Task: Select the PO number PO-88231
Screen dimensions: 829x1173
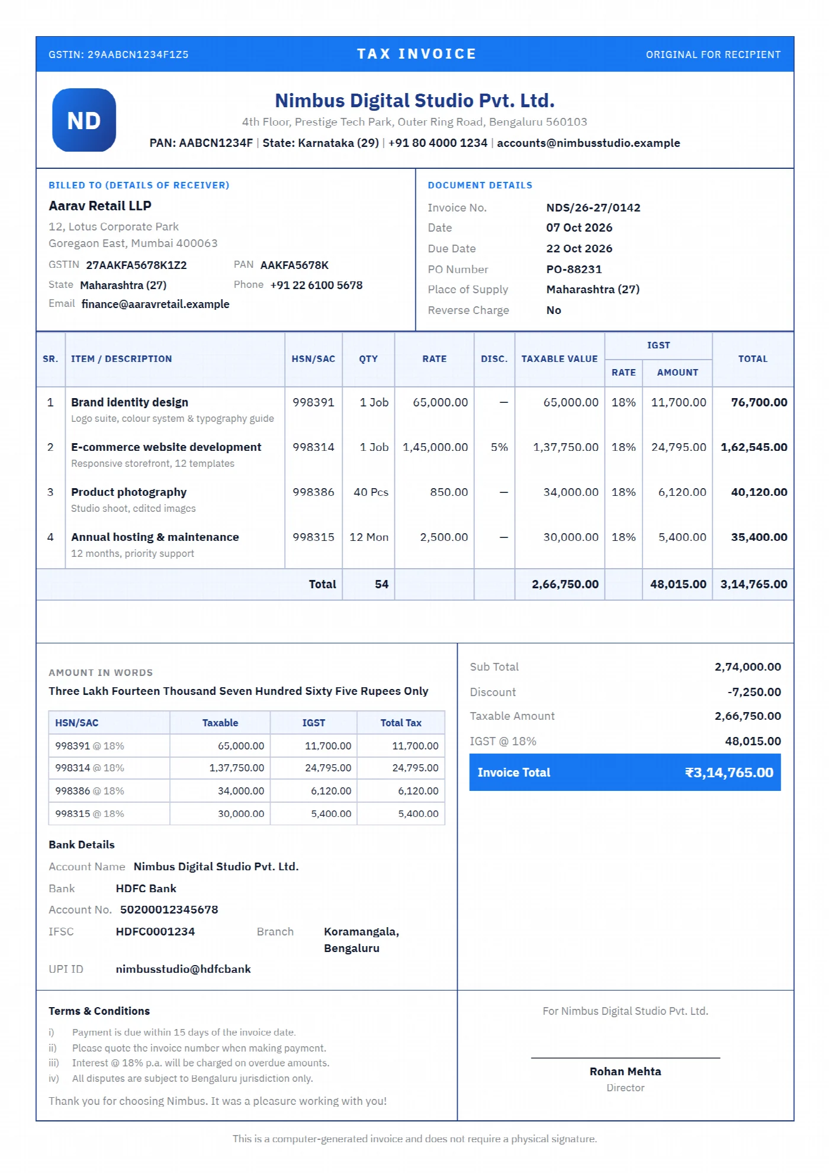Action: pyautogui.click(x=574, y=269)
